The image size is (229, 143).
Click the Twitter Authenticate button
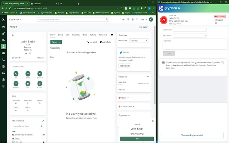point(125,66)
